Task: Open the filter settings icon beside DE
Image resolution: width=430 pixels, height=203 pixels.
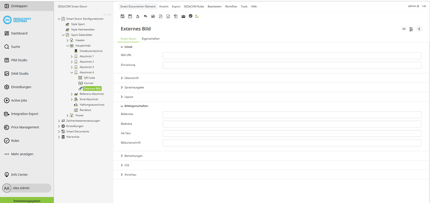Action: (411, 29)
